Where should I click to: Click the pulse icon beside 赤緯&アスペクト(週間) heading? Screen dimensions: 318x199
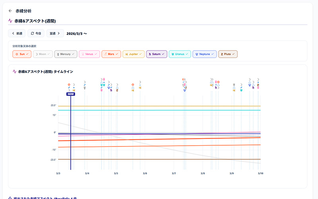pos(10,21)
